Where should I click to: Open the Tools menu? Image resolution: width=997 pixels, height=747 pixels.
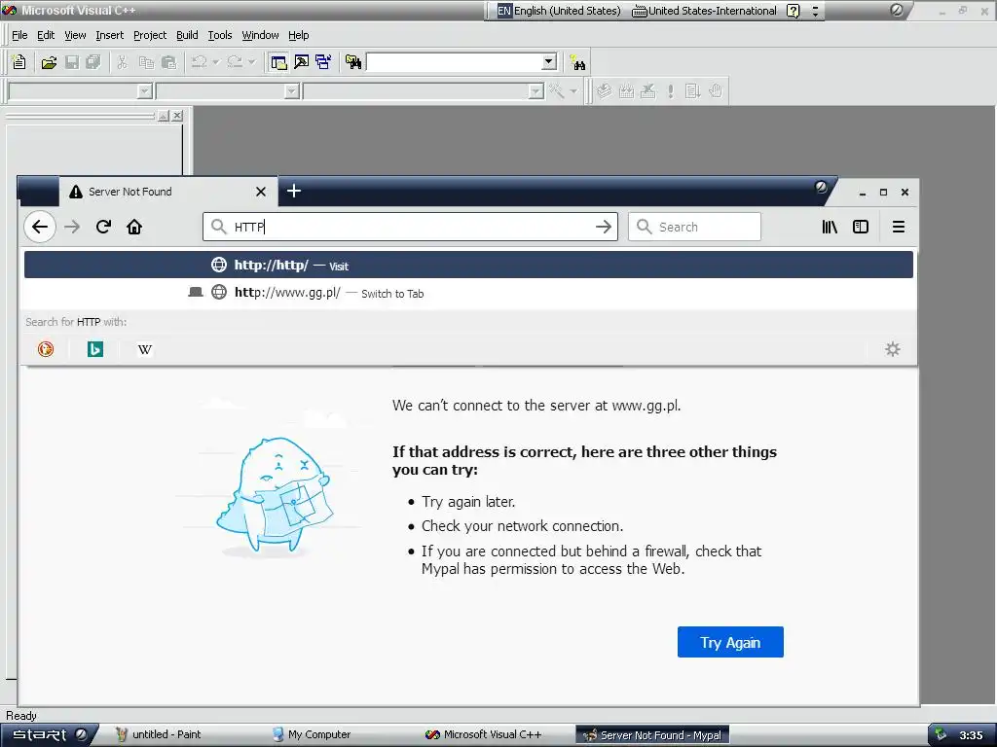[220, 35]
